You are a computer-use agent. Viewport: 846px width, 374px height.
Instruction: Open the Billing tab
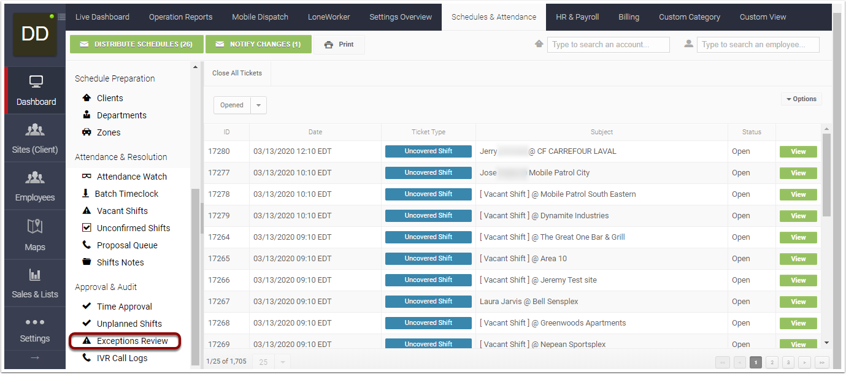(x=628, y=17)
